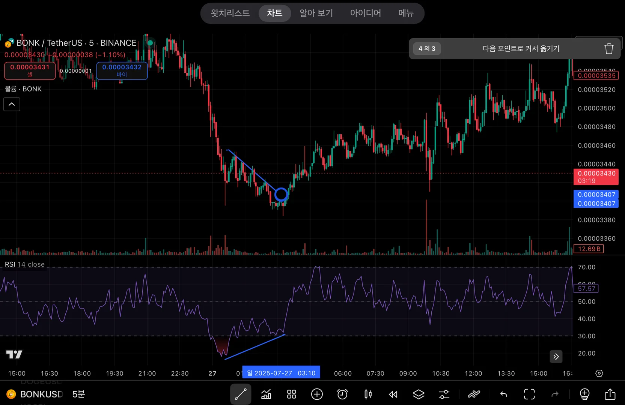Start bar replay with the rewind icon
The width and height of the screenshot is (625, 405).
(x=393, y=394)
